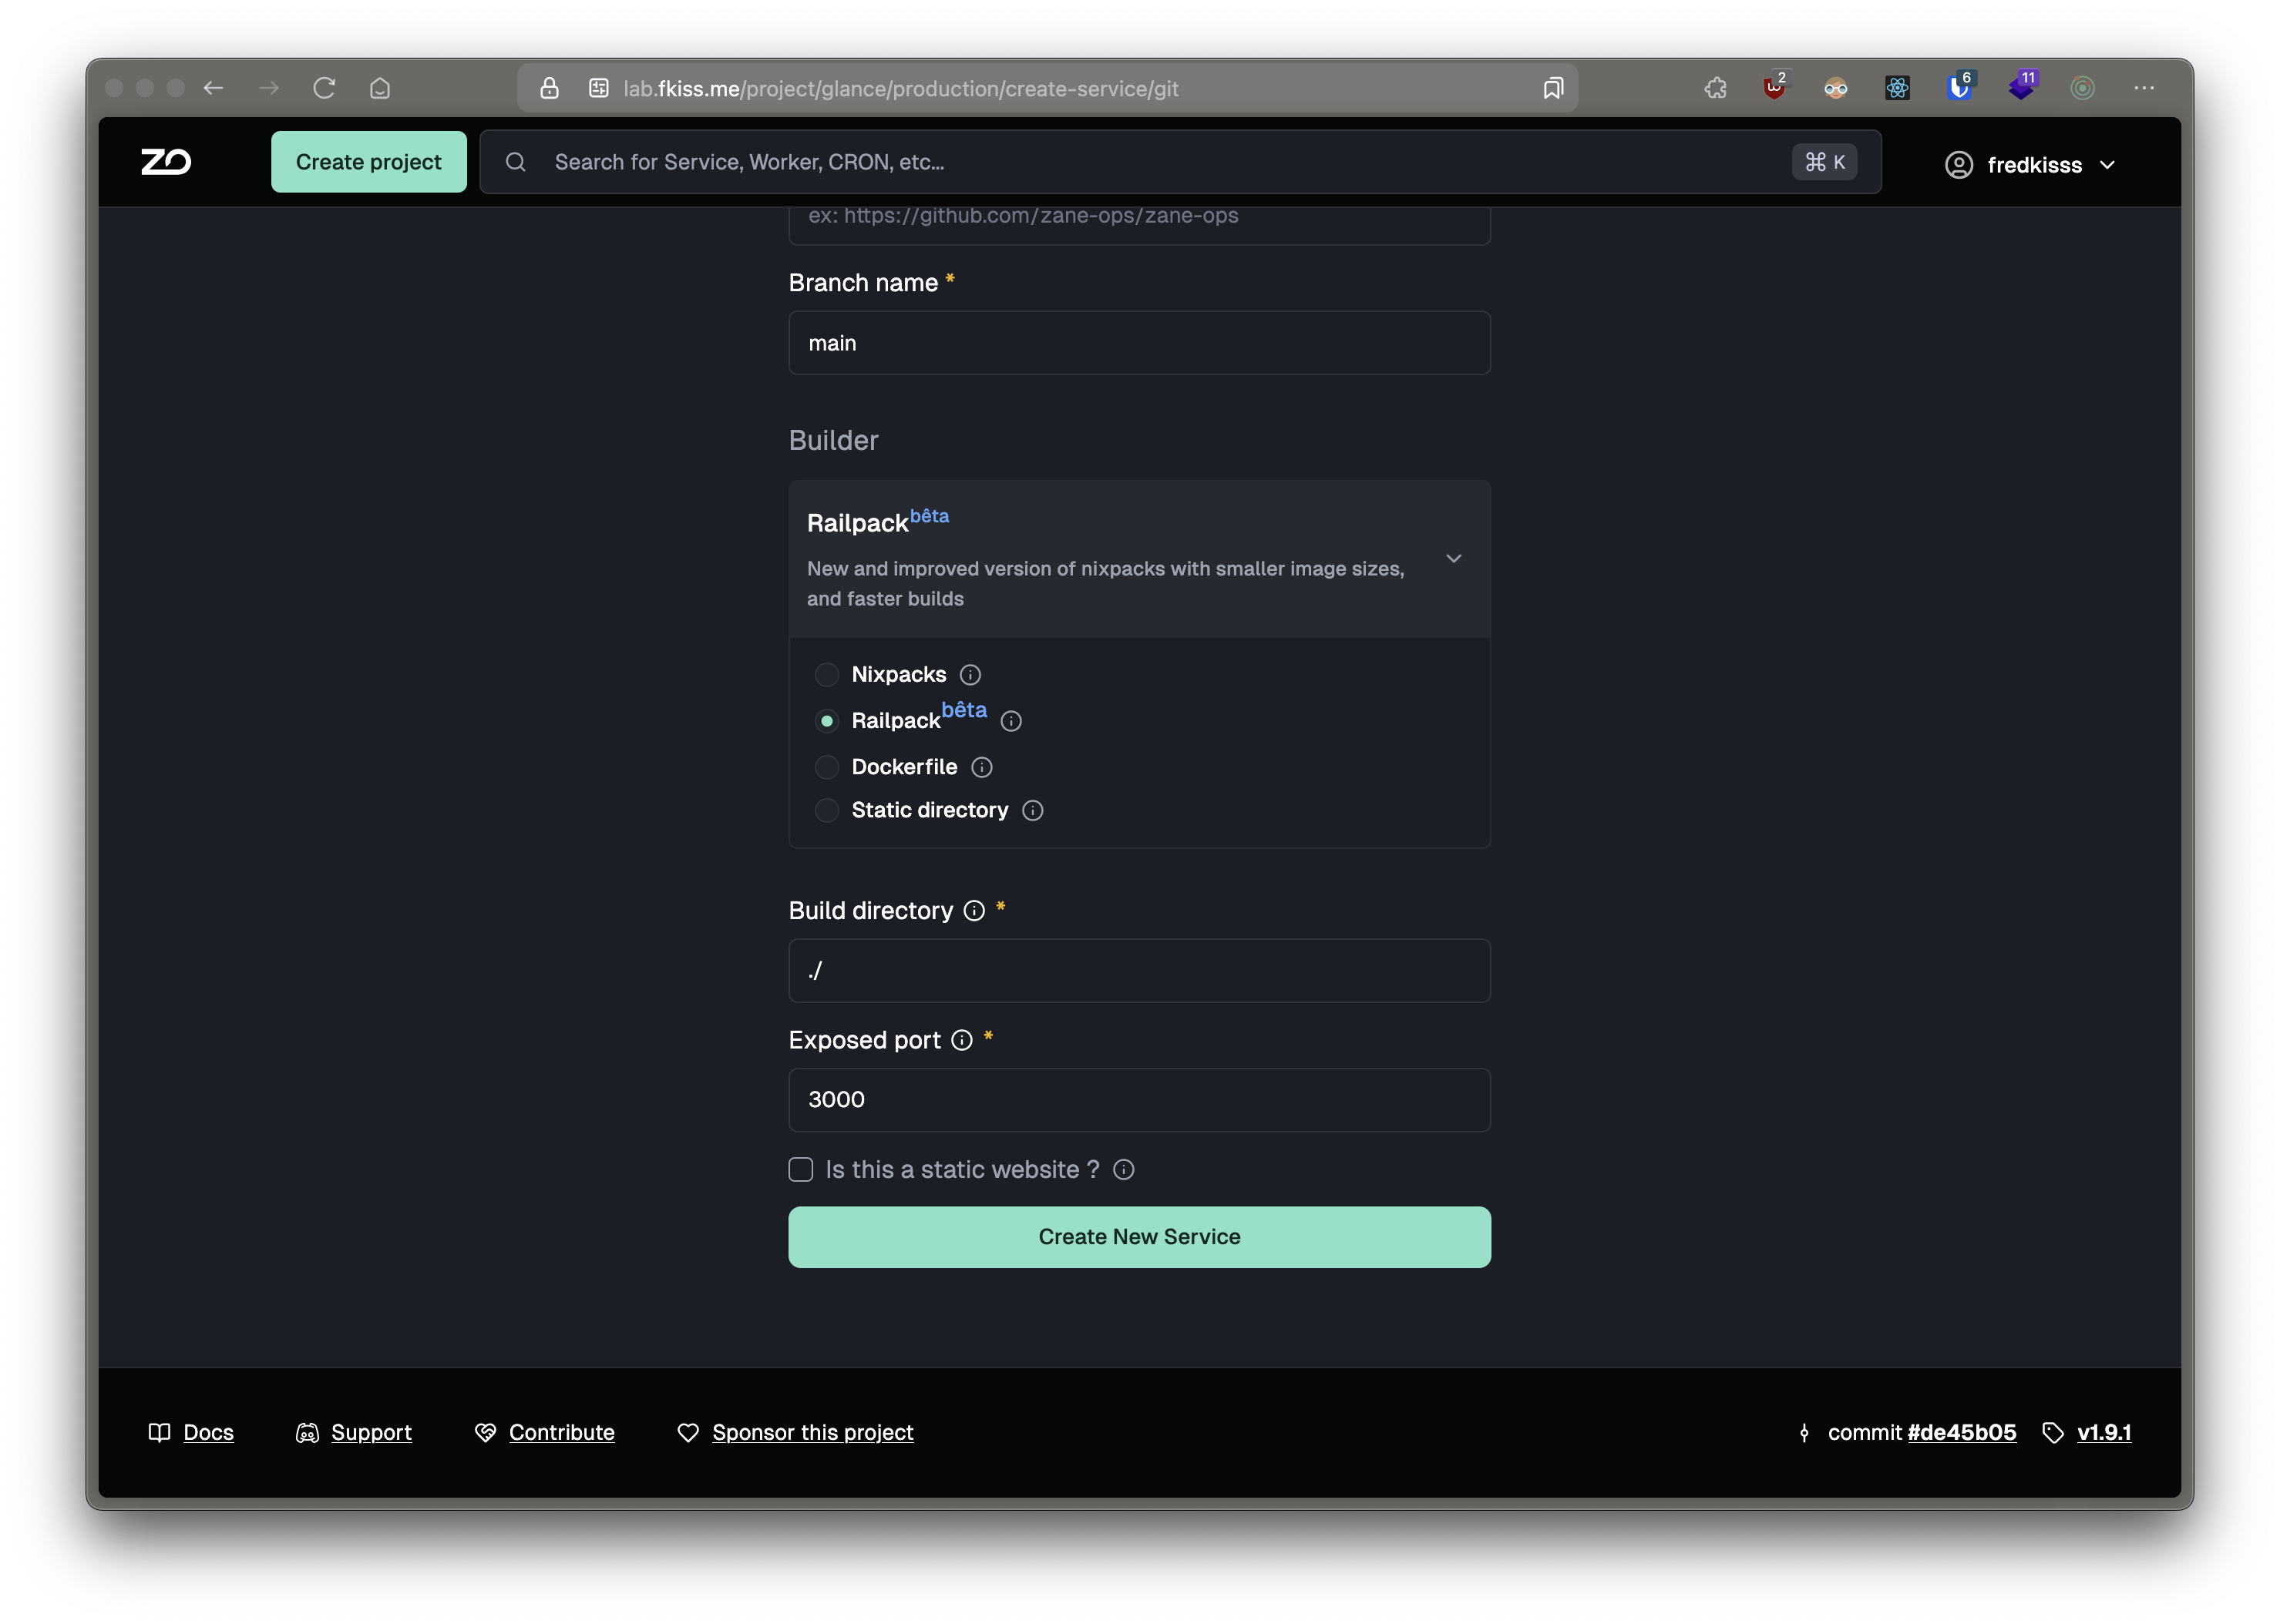
Task: Click the ⌘ K shortcut badge
Action: (1824, 162)
